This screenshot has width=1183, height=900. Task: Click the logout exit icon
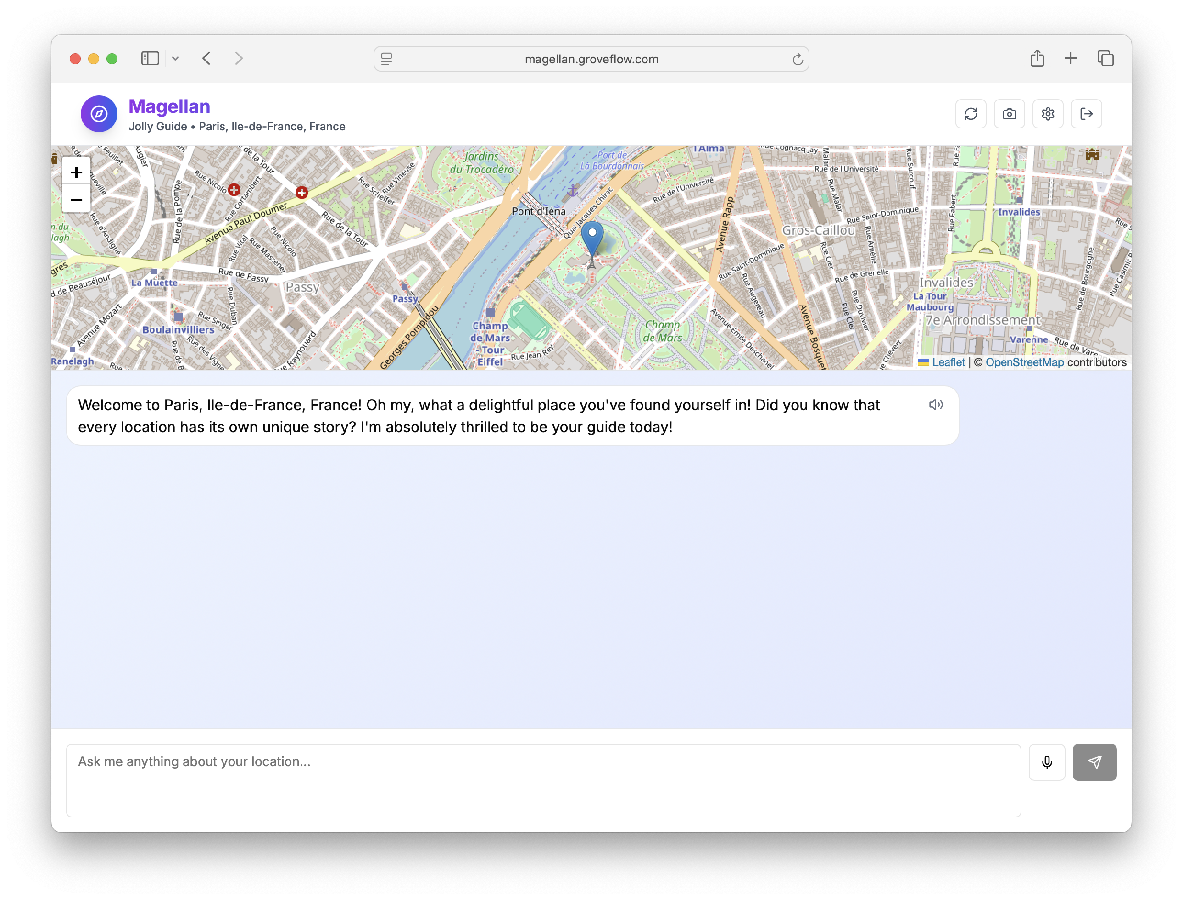pyautogui.click(x=1086, y=114)
